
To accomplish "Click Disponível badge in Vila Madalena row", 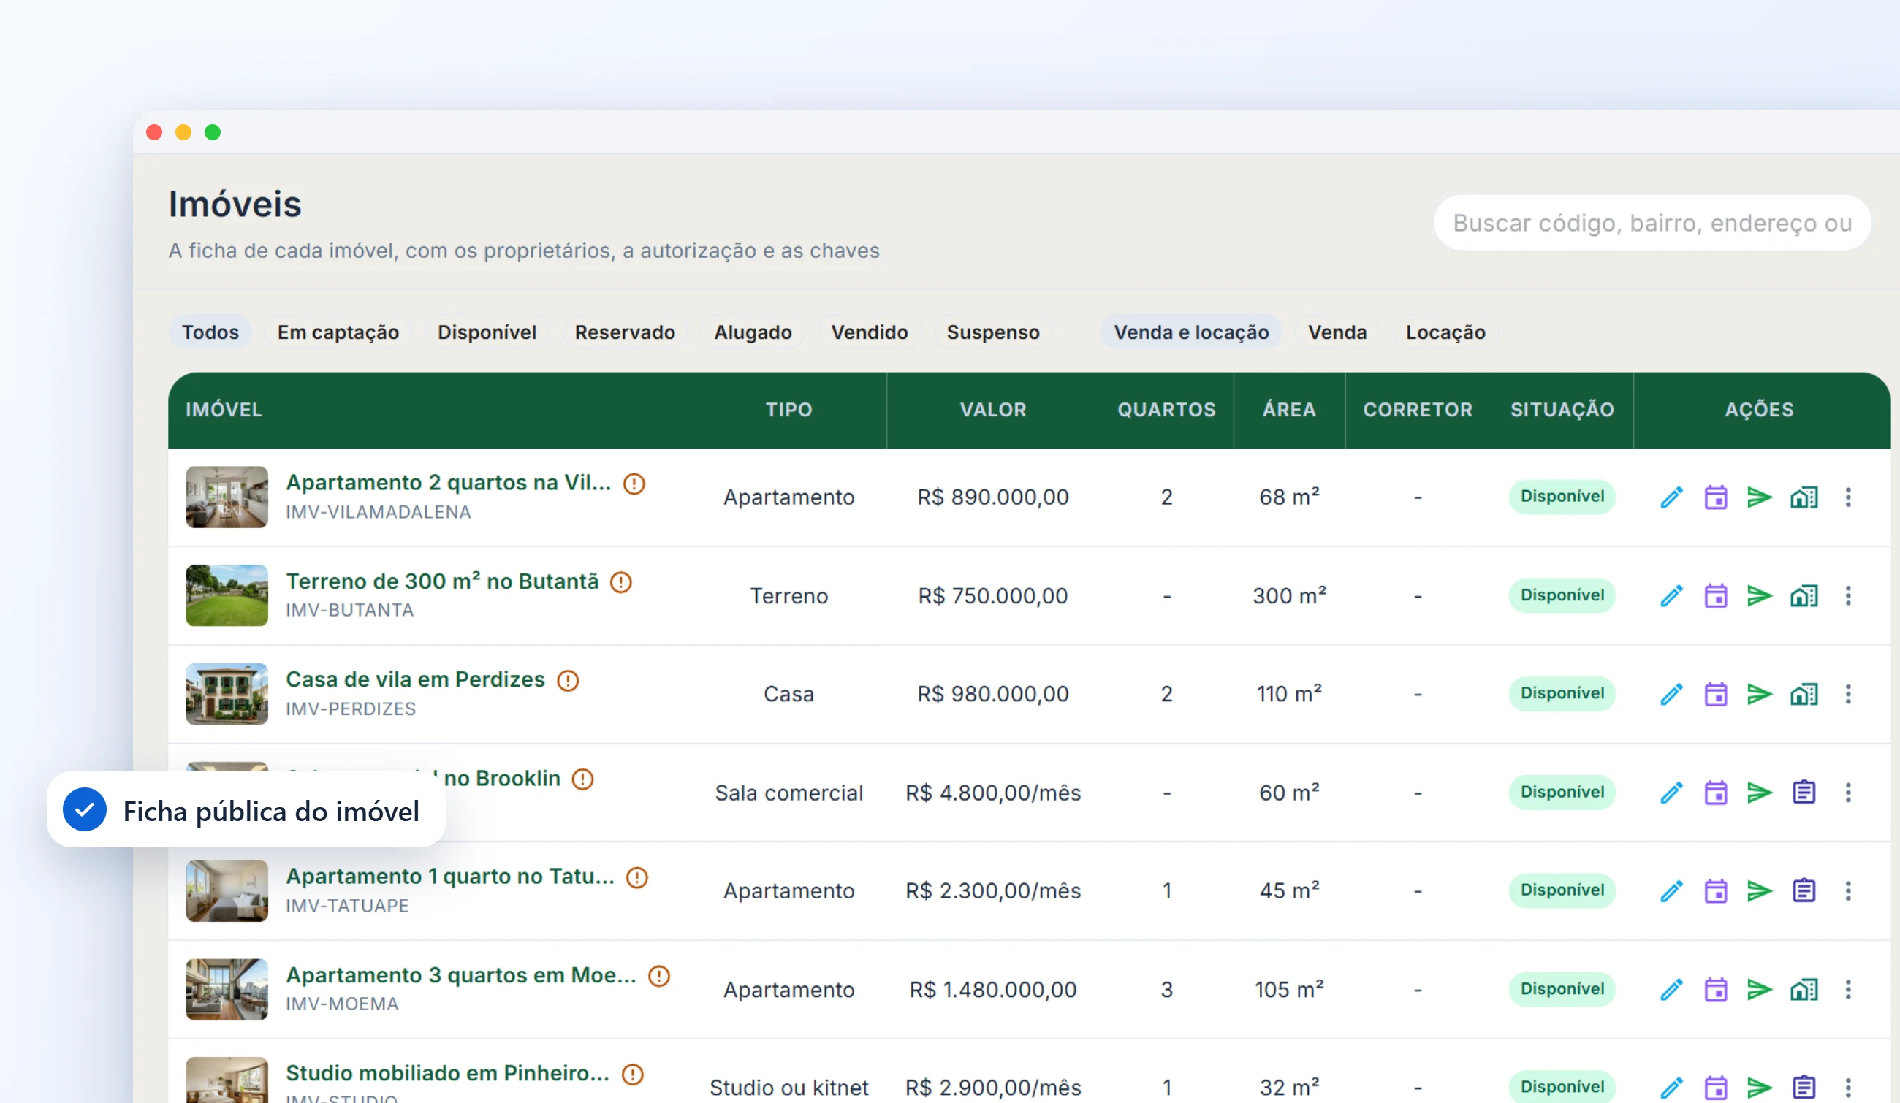I will coord(1562,497).
